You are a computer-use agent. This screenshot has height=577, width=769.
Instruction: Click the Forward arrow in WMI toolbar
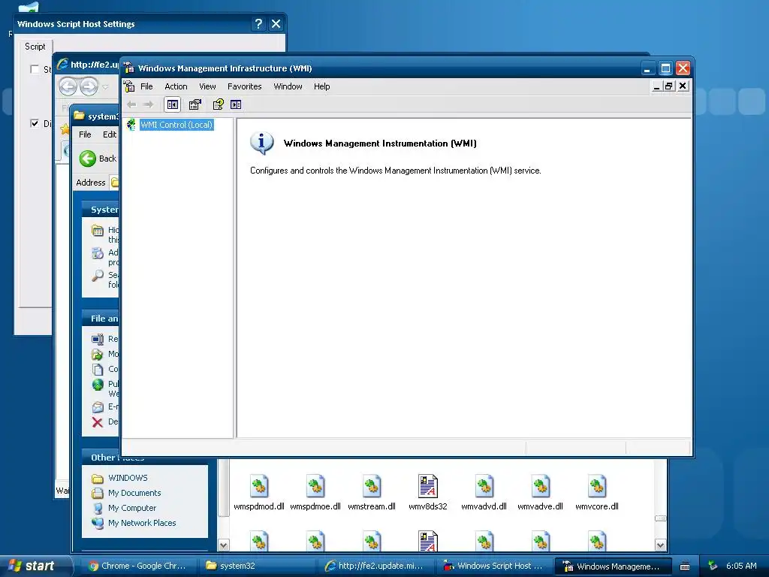click(148, 104)
